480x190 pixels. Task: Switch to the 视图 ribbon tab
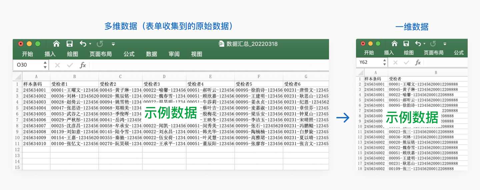[x=196, y=54]
